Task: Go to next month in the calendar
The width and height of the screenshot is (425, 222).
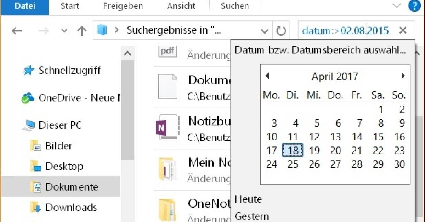Action: pos(403,76)
